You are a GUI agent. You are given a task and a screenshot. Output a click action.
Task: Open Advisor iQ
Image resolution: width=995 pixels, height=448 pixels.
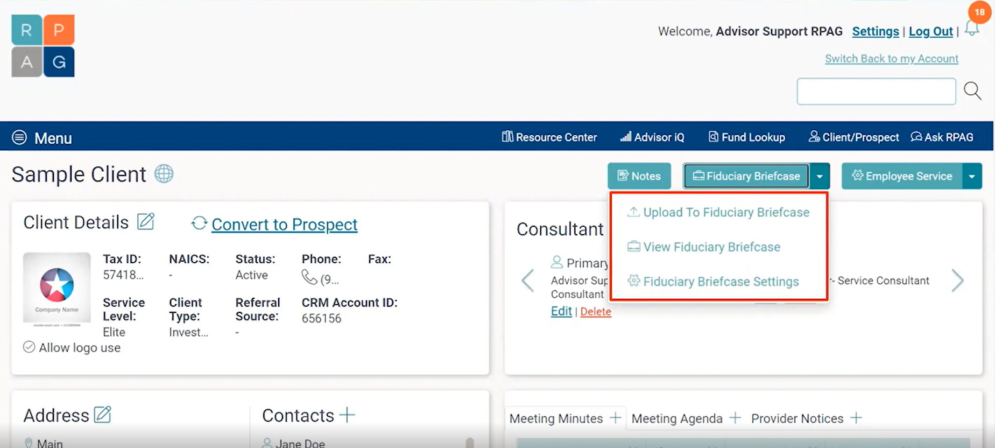(x=652, y=137)
